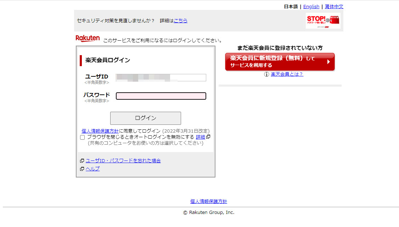The image size is (399, 227).
Task: Select 日本語 in the language bar
Action: [x=291, y=6]
